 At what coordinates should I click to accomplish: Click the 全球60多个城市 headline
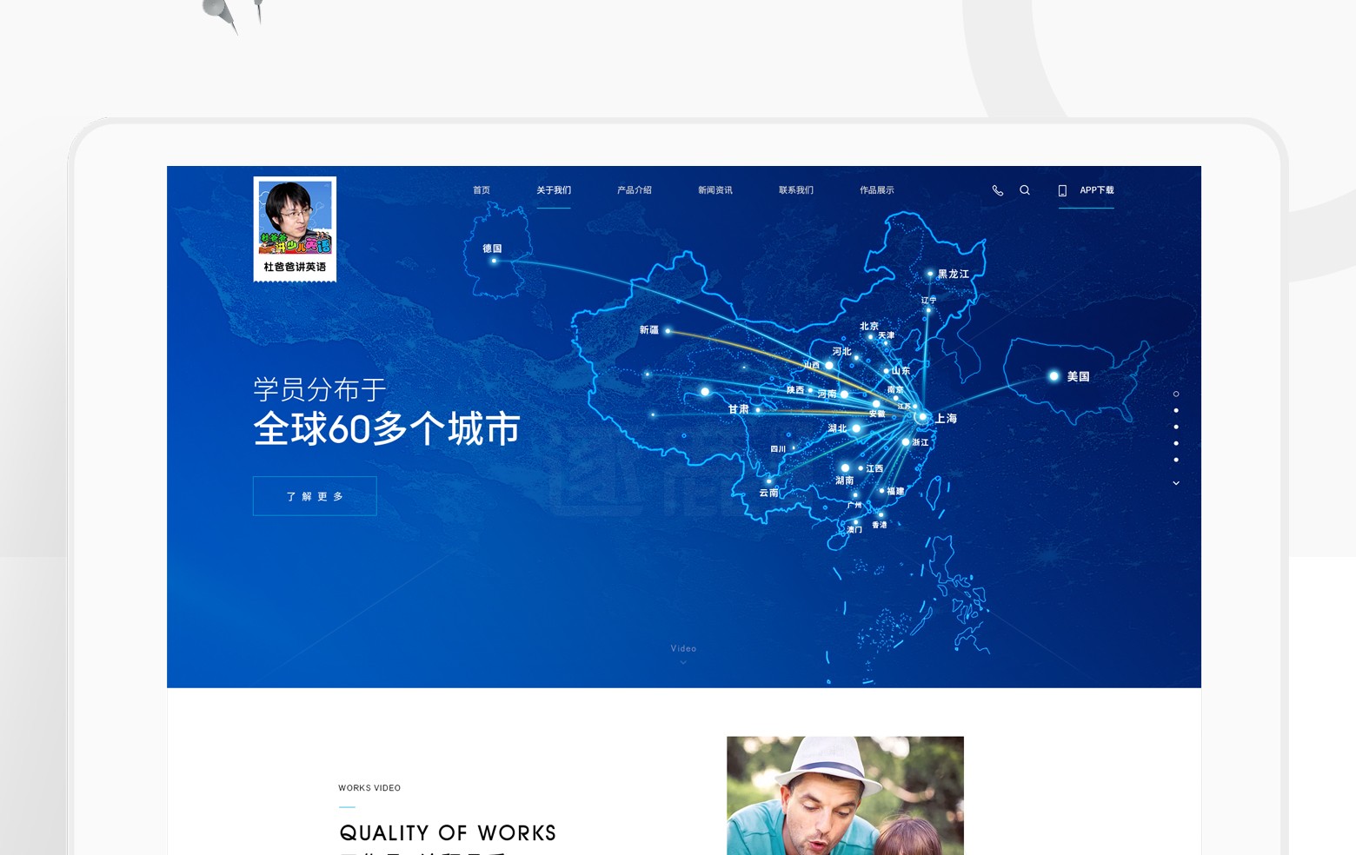(x=387, y=428)
